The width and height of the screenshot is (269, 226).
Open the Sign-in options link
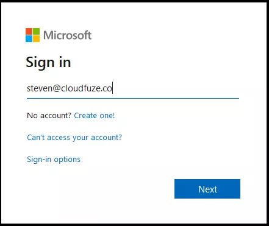point(54,160)
